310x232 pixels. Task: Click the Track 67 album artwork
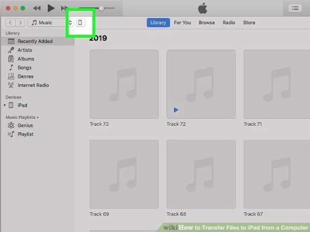coord(277,174)
